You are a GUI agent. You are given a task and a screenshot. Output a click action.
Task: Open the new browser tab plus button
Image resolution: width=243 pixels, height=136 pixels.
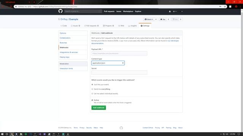34,2
